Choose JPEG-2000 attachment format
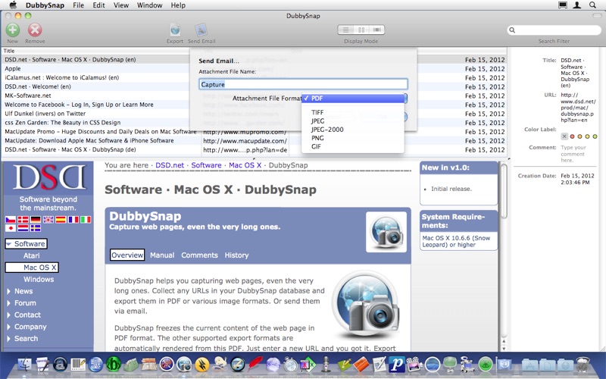Viewport: 606px width, 379px height. (x=352, y=130)
